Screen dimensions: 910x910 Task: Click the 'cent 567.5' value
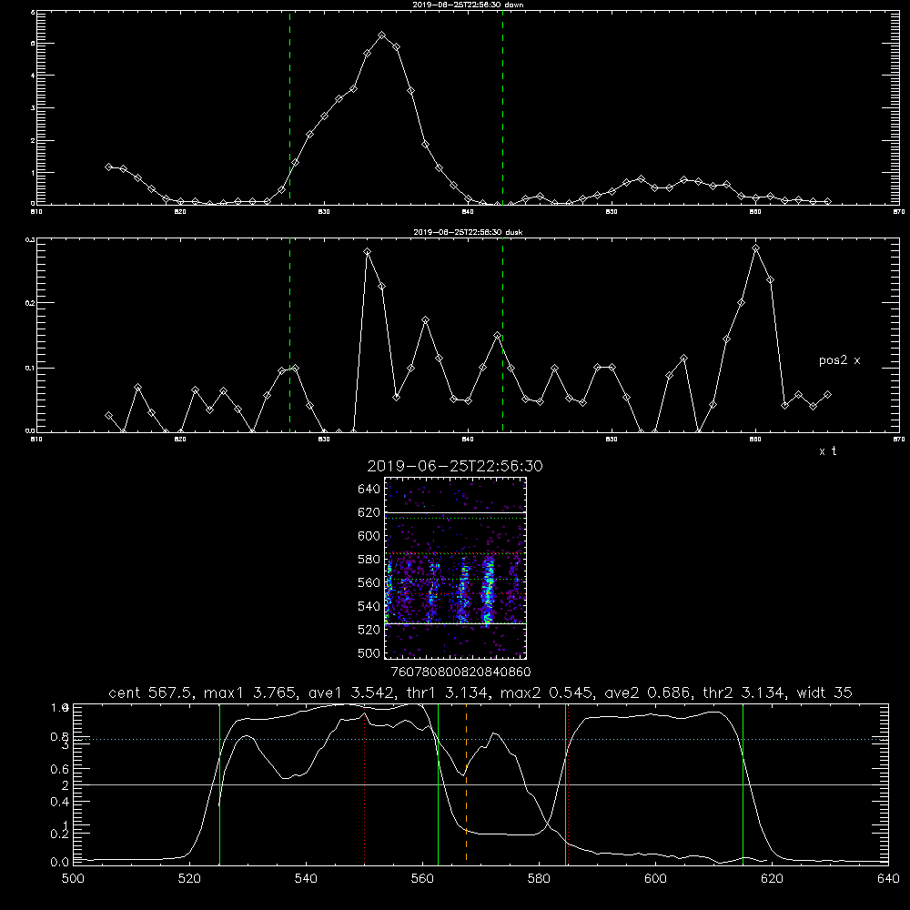153,693
